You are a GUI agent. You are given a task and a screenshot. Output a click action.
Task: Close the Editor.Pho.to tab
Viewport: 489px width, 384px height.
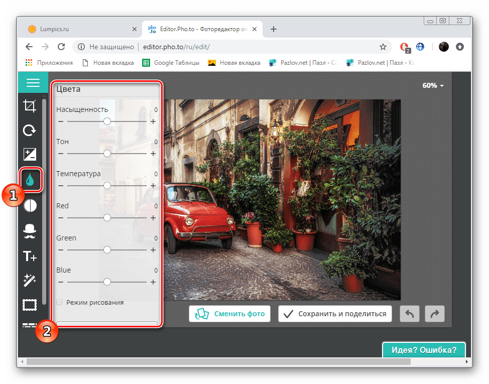(255, 29)
